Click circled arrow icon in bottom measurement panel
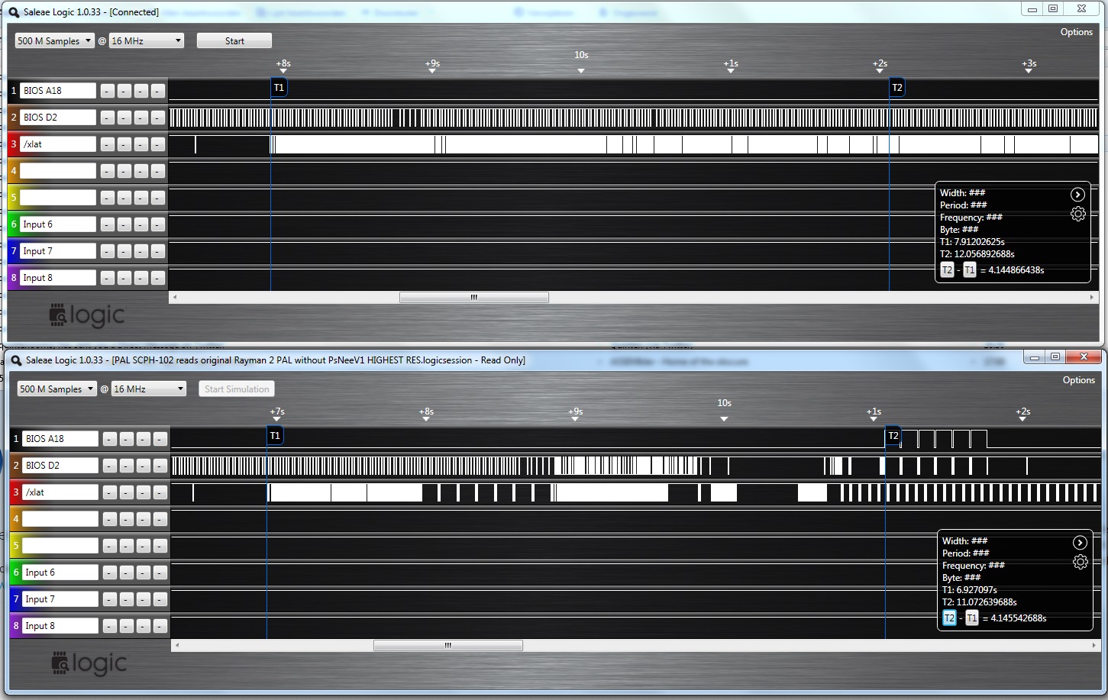 (1080, 543)
